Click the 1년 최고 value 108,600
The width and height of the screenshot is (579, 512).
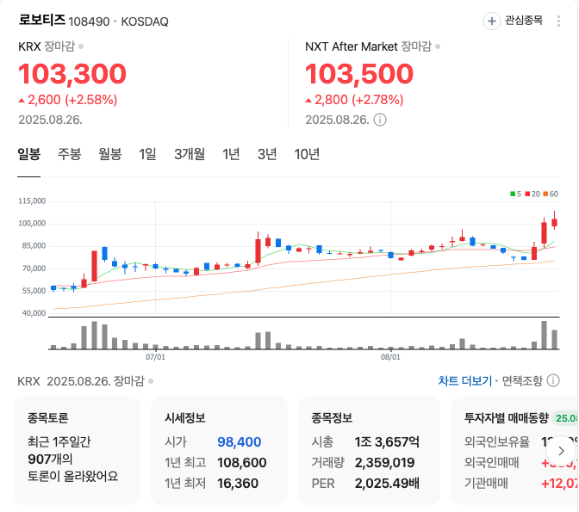point(242,462)
